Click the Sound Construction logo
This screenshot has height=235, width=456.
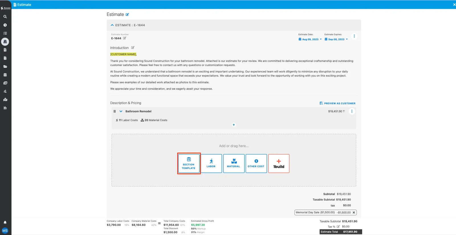[x=6, y=8]
